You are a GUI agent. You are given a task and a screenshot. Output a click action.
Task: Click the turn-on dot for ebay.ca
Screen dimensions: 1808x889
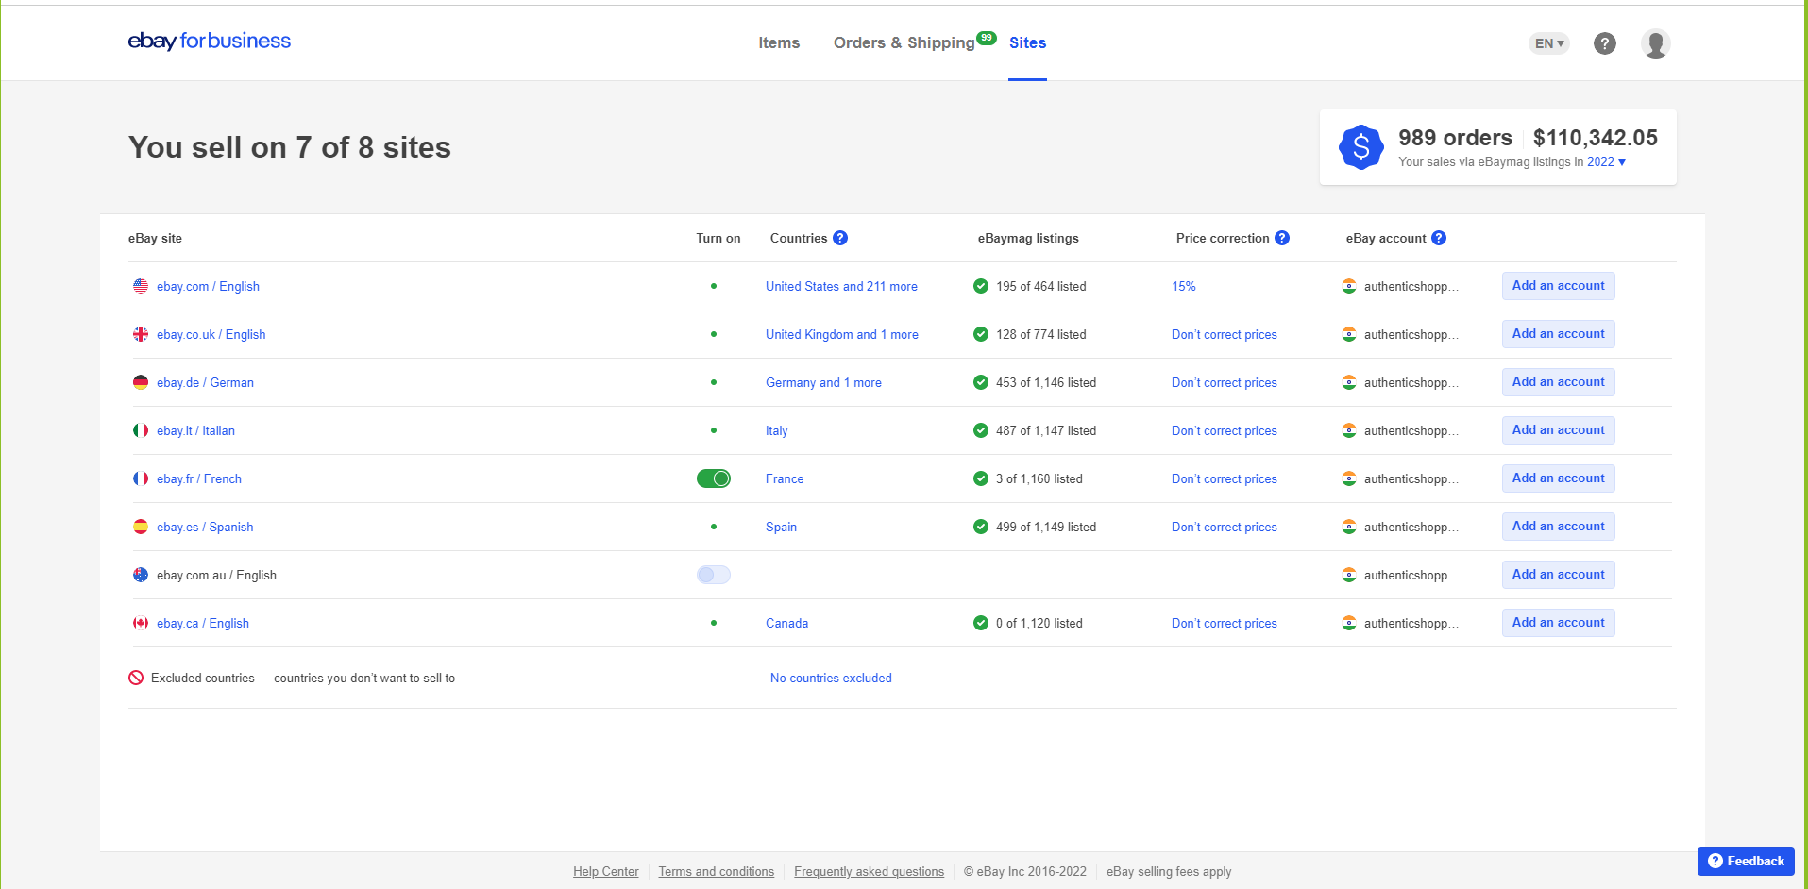click(x=714, y=623)
